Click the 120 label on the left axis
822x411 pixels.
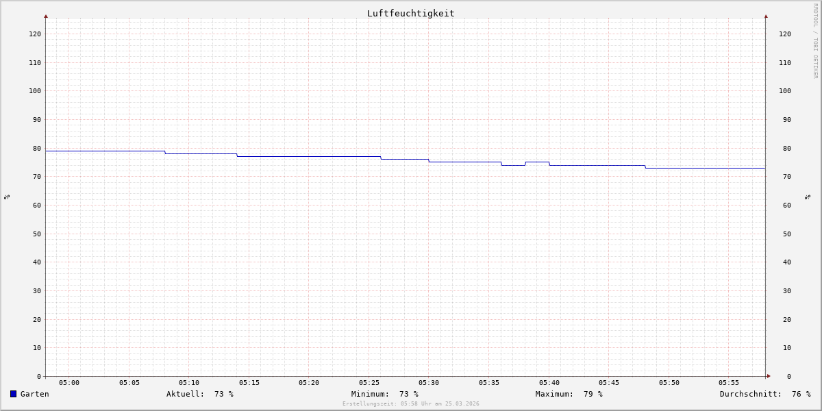click(35, 34)
